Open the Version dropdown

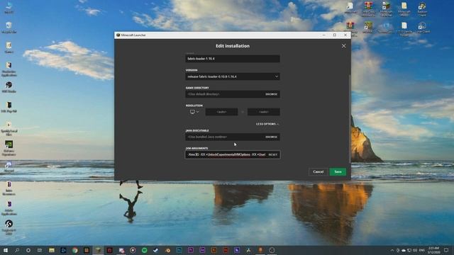233,76
